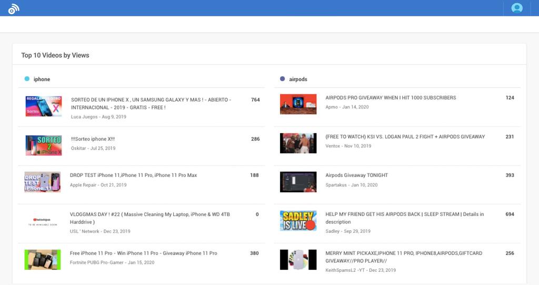
Task: Select the Airpods Giveaway TONIGHT title
Action: pyautogui.click(x=356, y=175)
